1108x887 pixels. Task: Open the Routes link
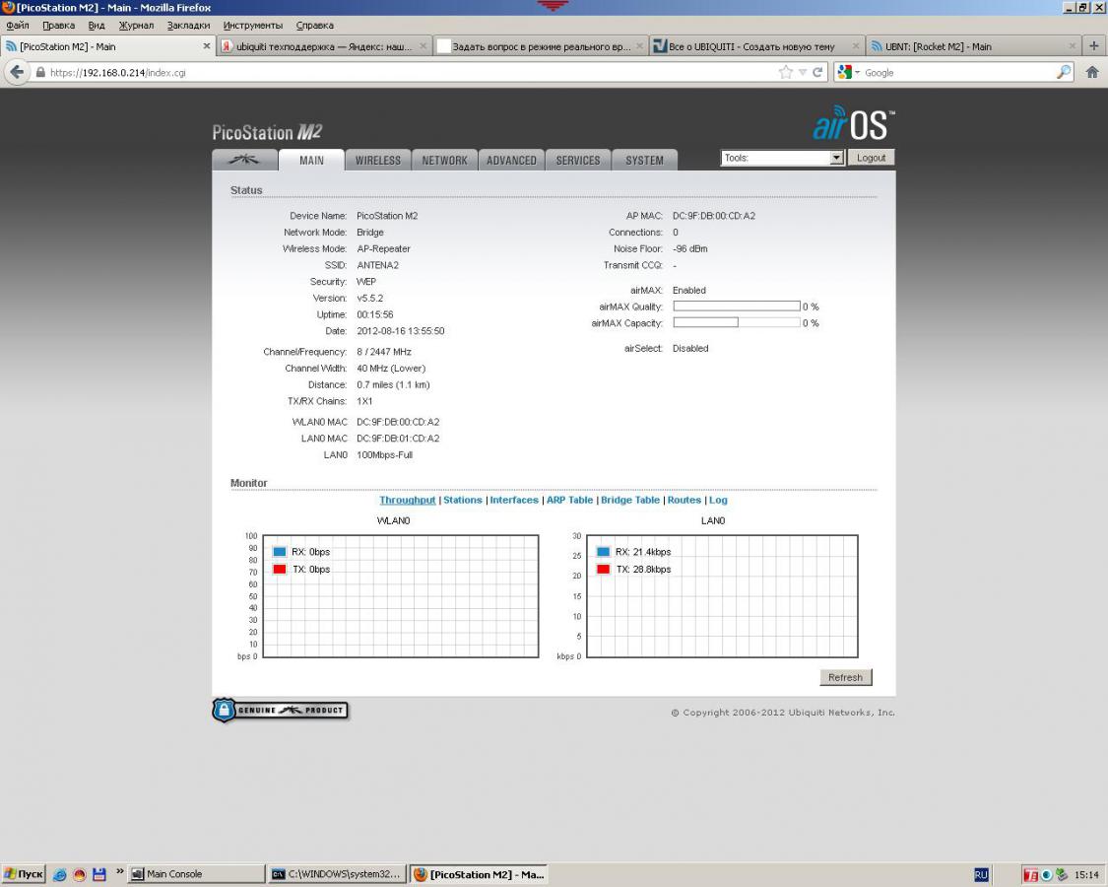click(684, 500)
